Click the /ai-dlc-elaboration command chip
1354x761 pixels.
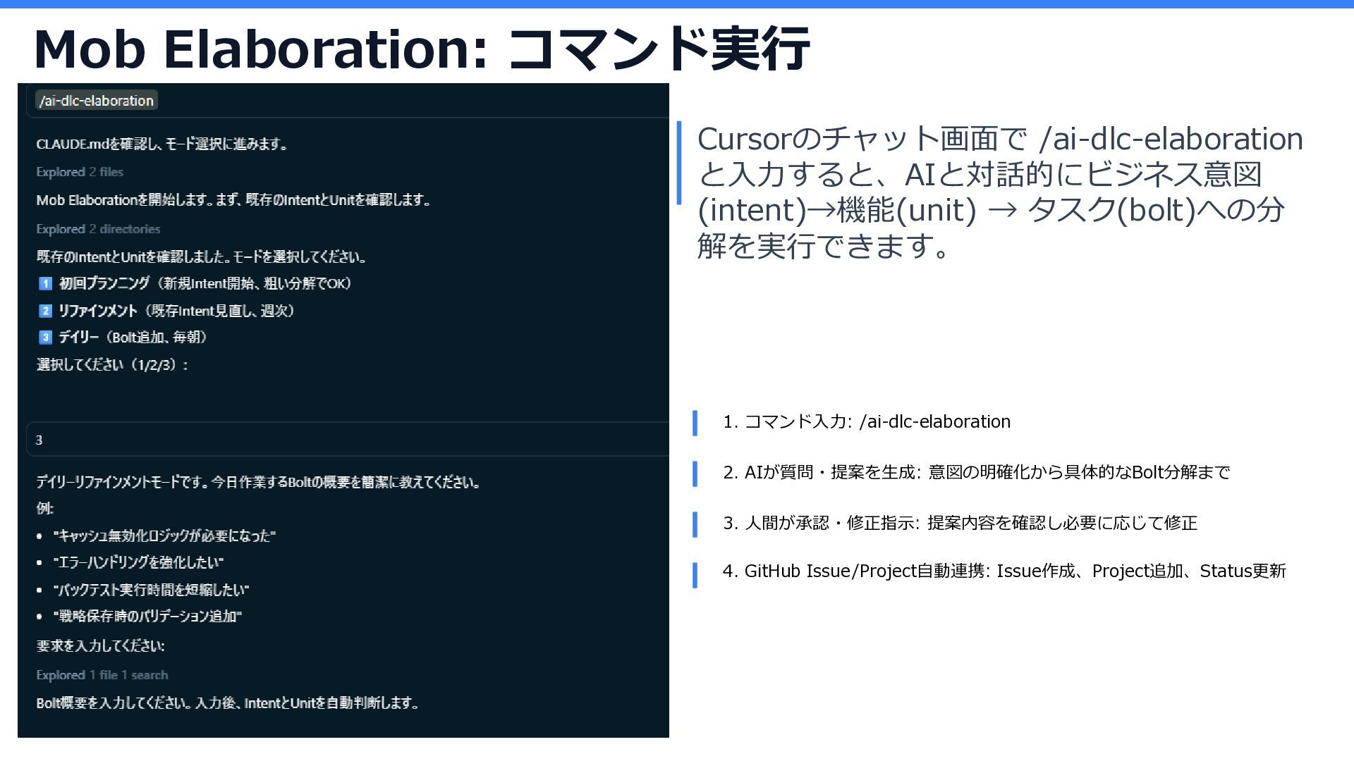pos(97,101)
